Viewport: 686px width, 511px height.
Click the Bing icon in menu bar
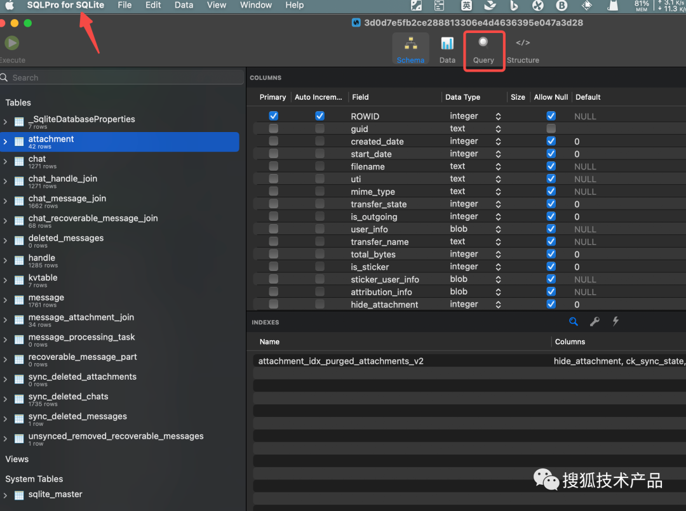click(x=514, y=5)
